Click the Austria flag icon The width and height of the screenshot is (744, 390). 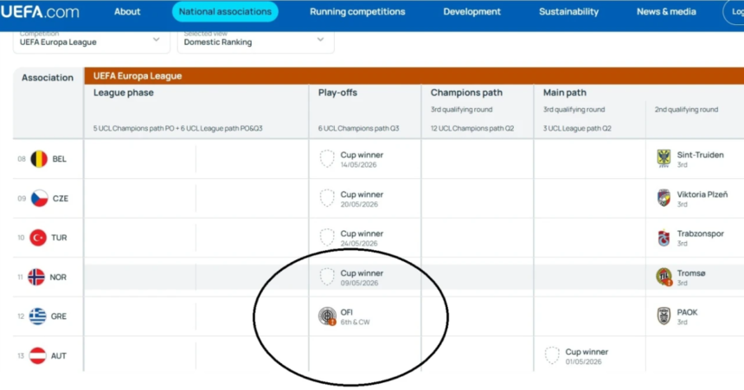(38, 355)
